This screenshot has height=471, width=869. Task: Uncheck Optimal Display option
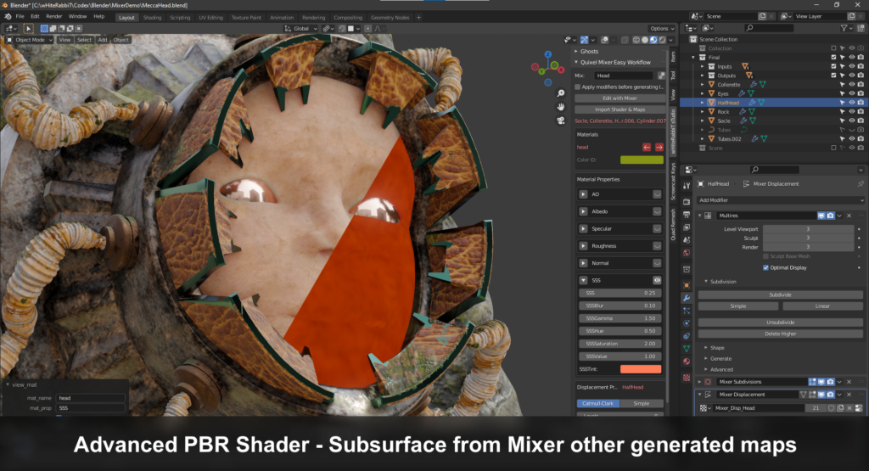(x=766, y=267)
